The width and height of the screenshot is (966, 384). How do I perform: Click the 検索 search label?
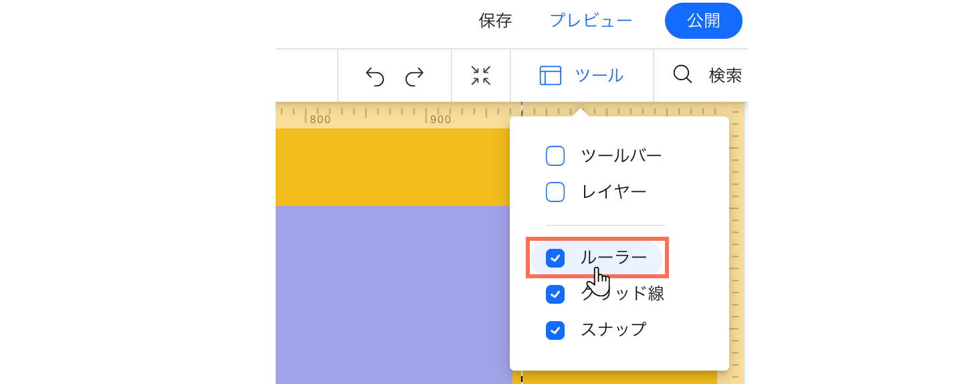(x=726, y=76)
